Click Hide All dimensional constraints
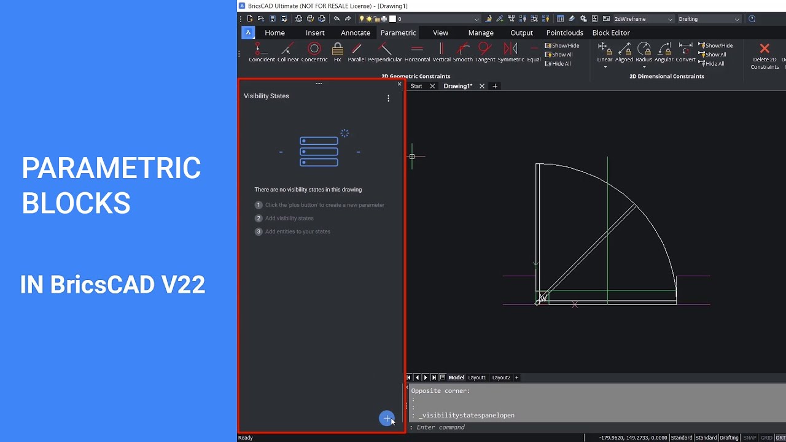This screenshot has width=786, height=442. pos(712,64)
